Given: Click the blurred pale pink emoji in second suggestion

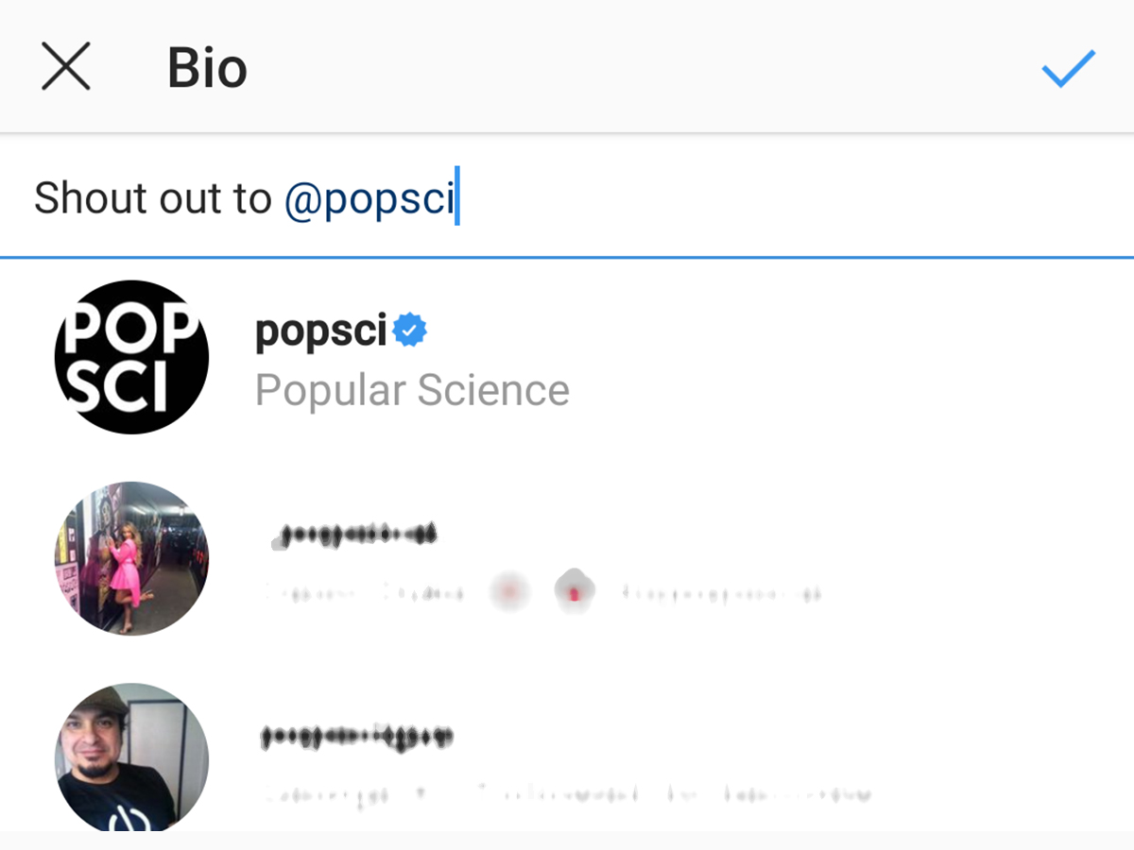Looking at the screenshot, I should [509, 592].
